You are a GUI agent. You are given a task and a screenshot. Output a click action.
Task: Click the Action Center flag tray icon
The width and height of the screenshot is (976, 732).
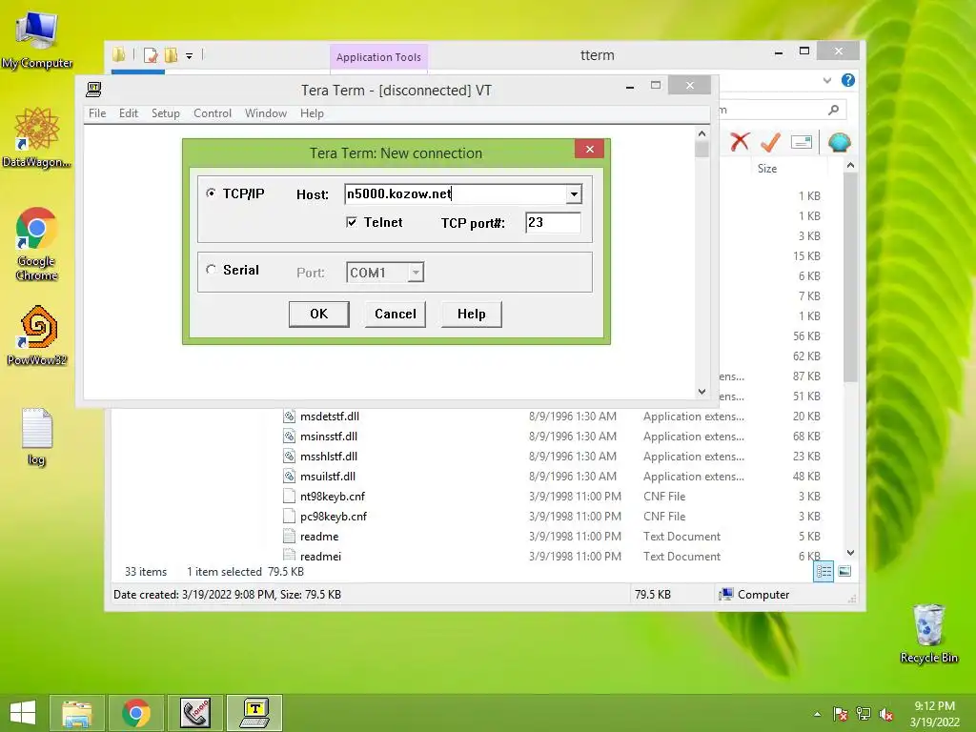click(x=841, y=714)
